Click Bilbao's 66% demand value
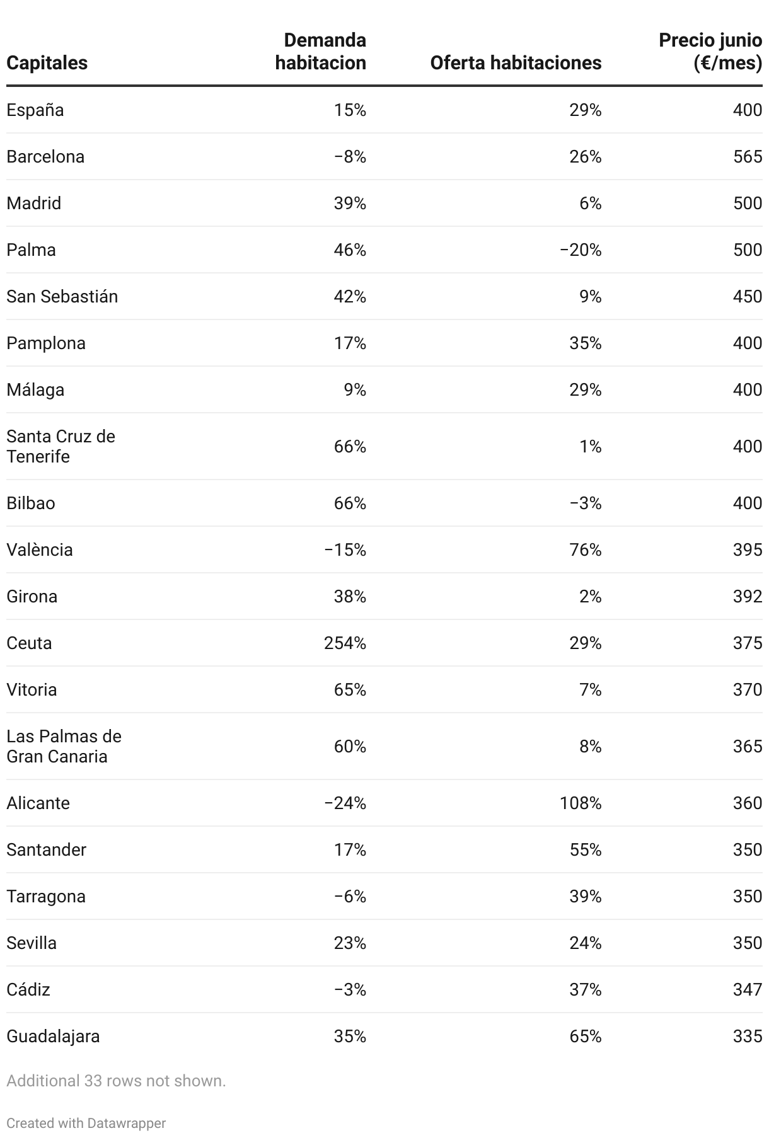 pyautogui.click(x=350, y=503)
